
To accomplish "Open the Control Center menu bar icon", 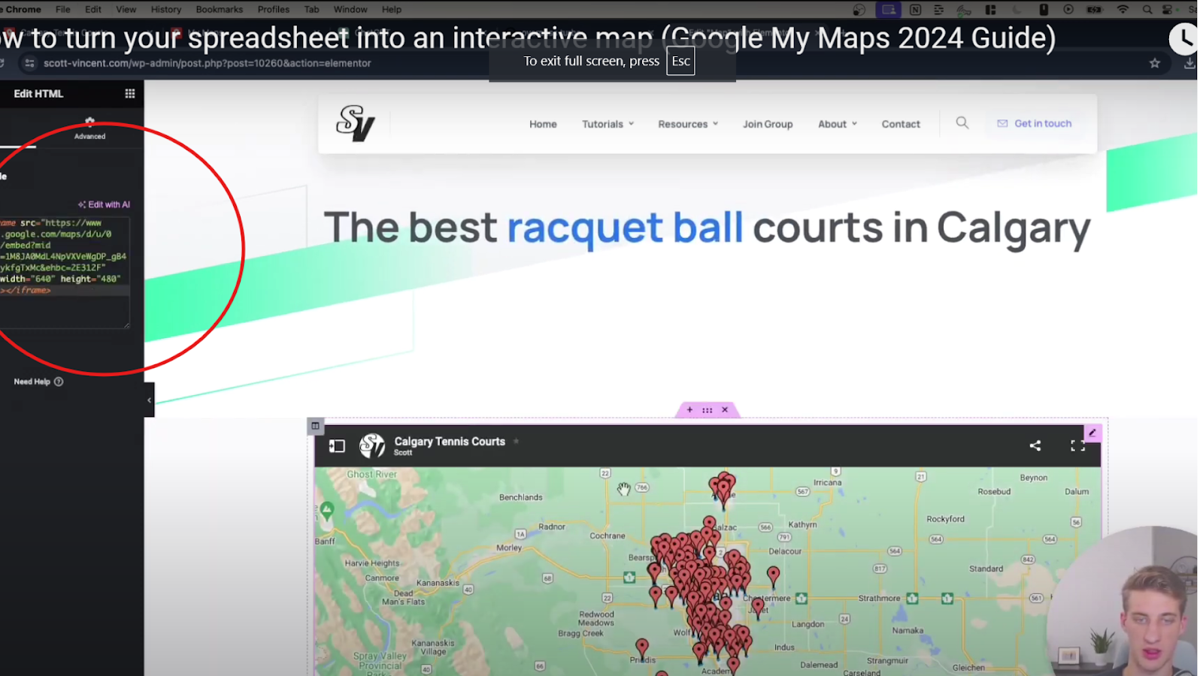I will point(1168,9).
